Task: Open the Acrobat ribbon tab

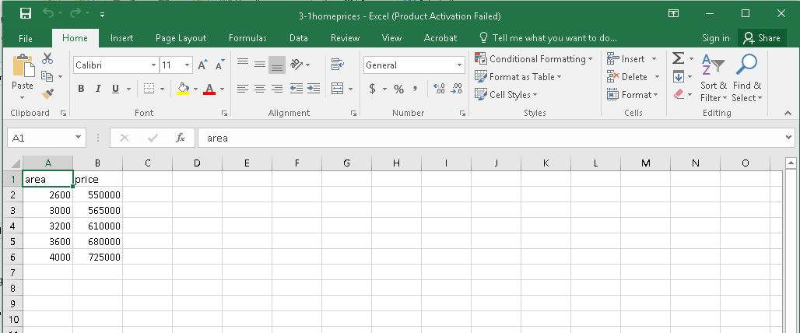Action: point(440,38)
